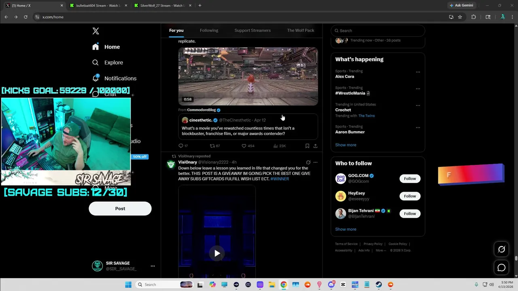Open the Explore magnifier in sidebar
The width and height of the screenshot is (518, 291).
96,63
